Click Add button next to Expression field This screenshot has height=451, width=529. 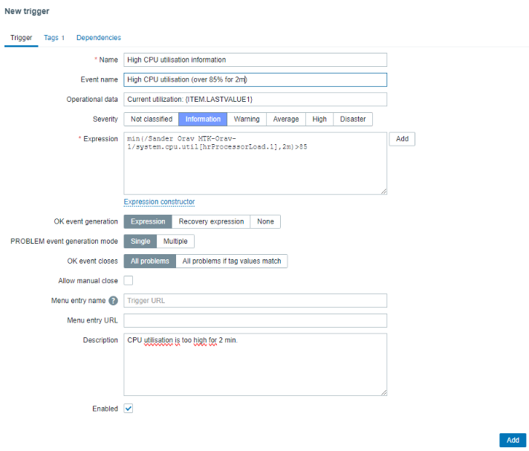(402, 139)
